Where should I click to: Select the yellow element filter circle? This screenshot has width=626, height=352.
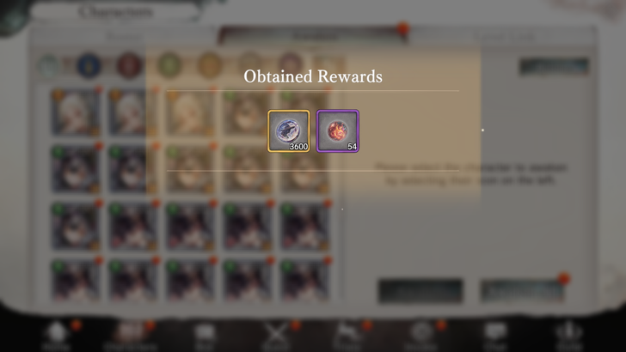pos(210,65)
